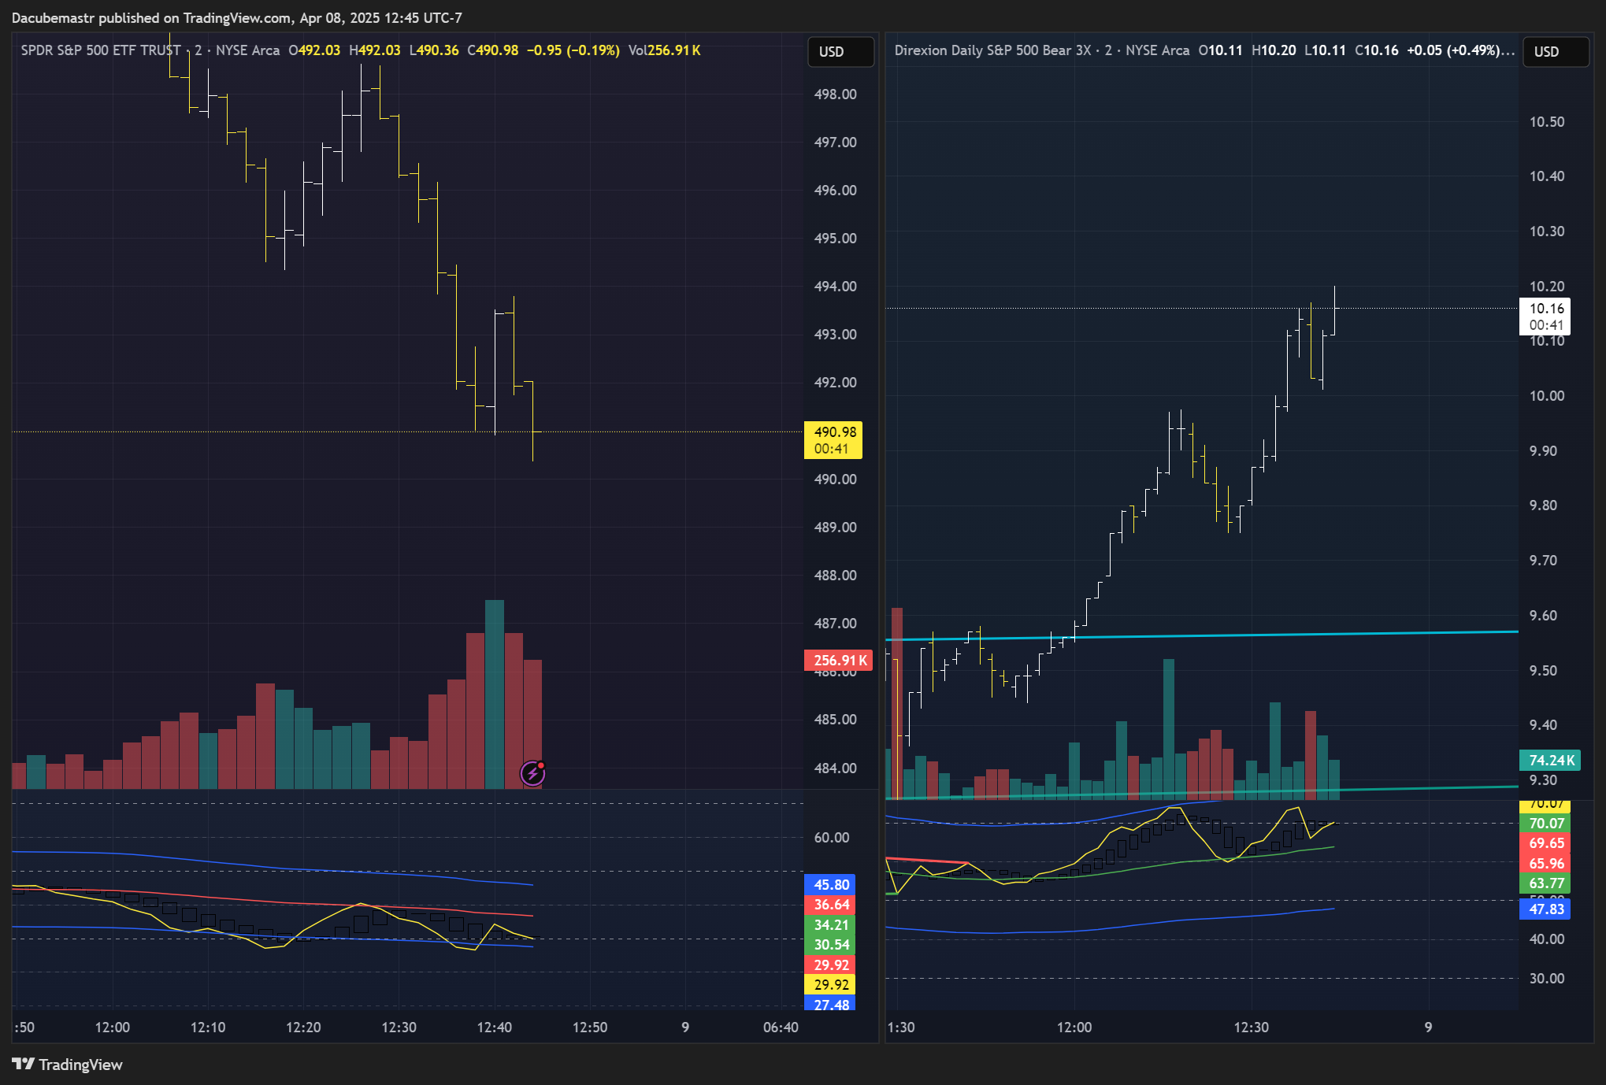Viewport: 1606px width, 1085px height.
Task: Click the green 63.77 indicator label
Action: point(1545,883)
